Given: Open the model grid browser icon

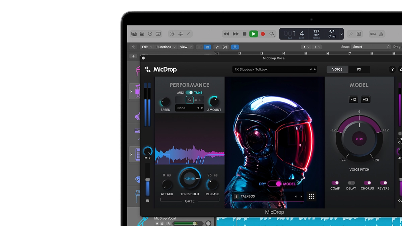Looking at the screenshot, I should tap(312, 197).
